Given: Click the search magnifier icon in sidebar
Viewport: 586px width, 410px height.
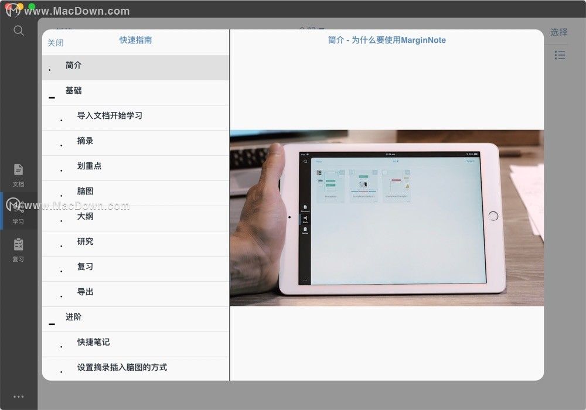Looking at the screenshot, I should (18, 30).
